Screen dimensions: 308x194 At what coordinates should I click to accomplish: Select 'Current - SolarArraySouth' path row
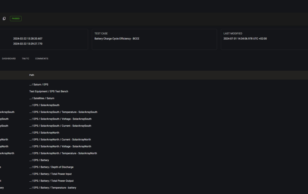(154, 126)
